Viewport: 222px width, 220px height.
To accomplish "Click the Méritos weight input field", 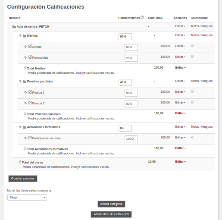I will 125,37.
